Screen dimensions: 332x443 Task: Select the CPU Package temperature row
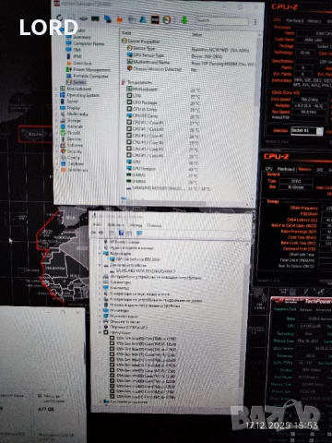click(164, 102)
